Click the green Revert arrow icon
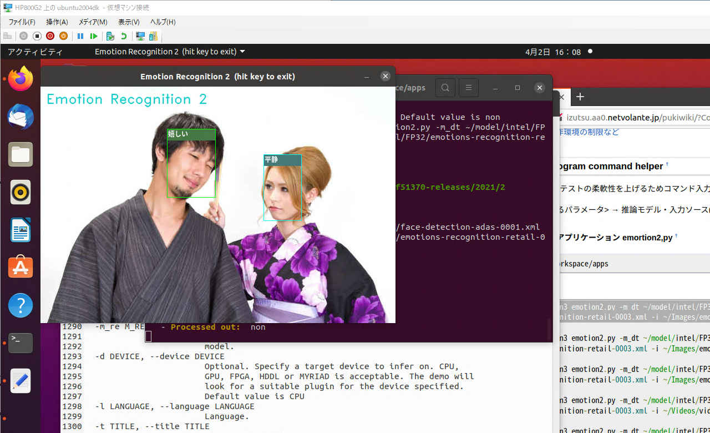This screenshot has width=710, height=433. [124, 36]
